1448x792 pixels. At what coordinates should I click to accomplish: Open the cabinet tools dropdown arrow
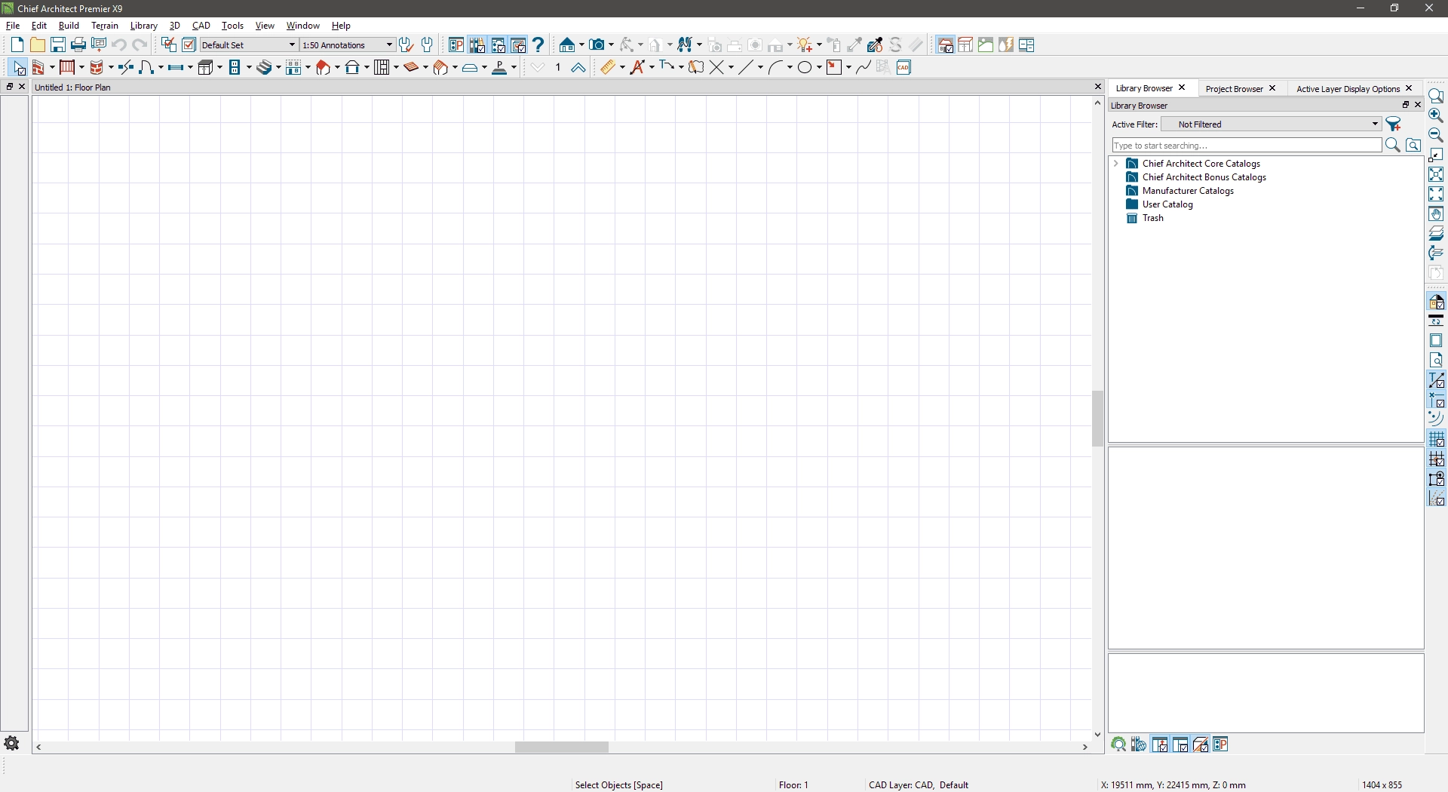(219, 68)
